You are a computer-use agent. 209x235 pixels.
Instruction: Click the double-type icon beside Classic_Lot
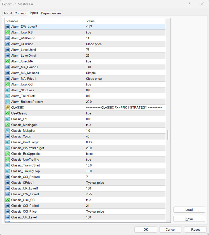[x=8, y=119]
